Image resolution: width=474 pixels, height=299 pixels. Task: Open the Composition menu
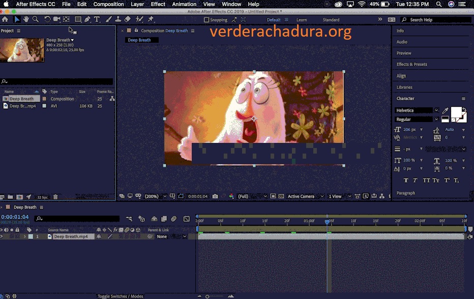point(108,4)
